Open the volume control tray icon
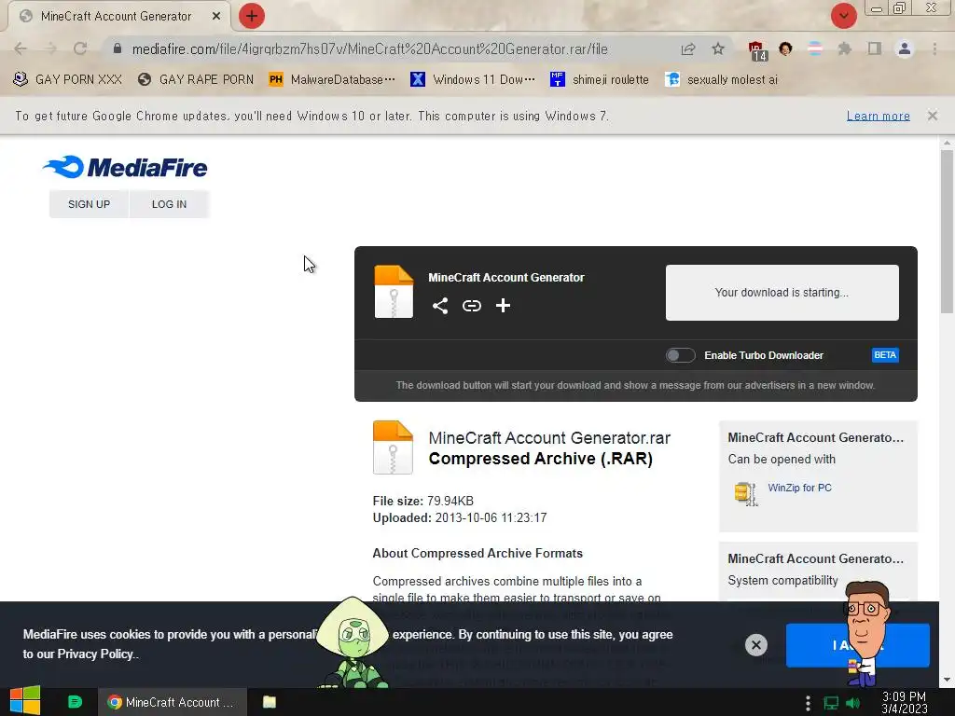Viewport: 955px width, 716px height. [853, 703]
